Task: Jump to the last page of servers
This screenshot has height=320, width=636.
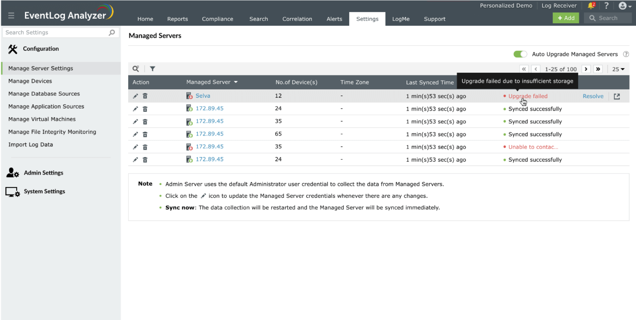Action: pos(598,69)
